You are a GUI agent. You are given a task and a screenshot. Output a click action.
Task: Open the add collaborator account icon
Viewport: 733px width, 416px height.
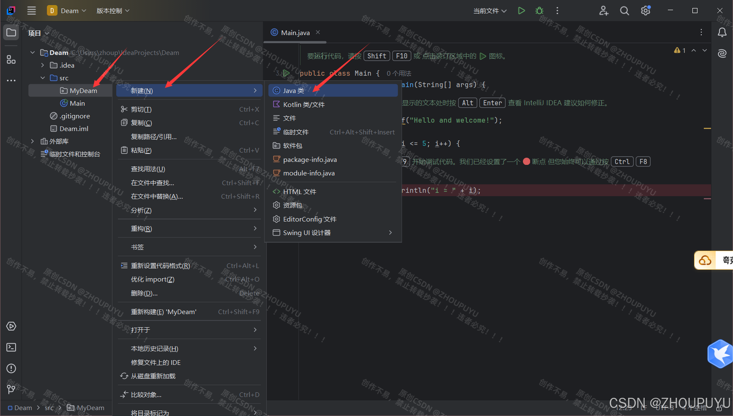click(x=604, y=11)
